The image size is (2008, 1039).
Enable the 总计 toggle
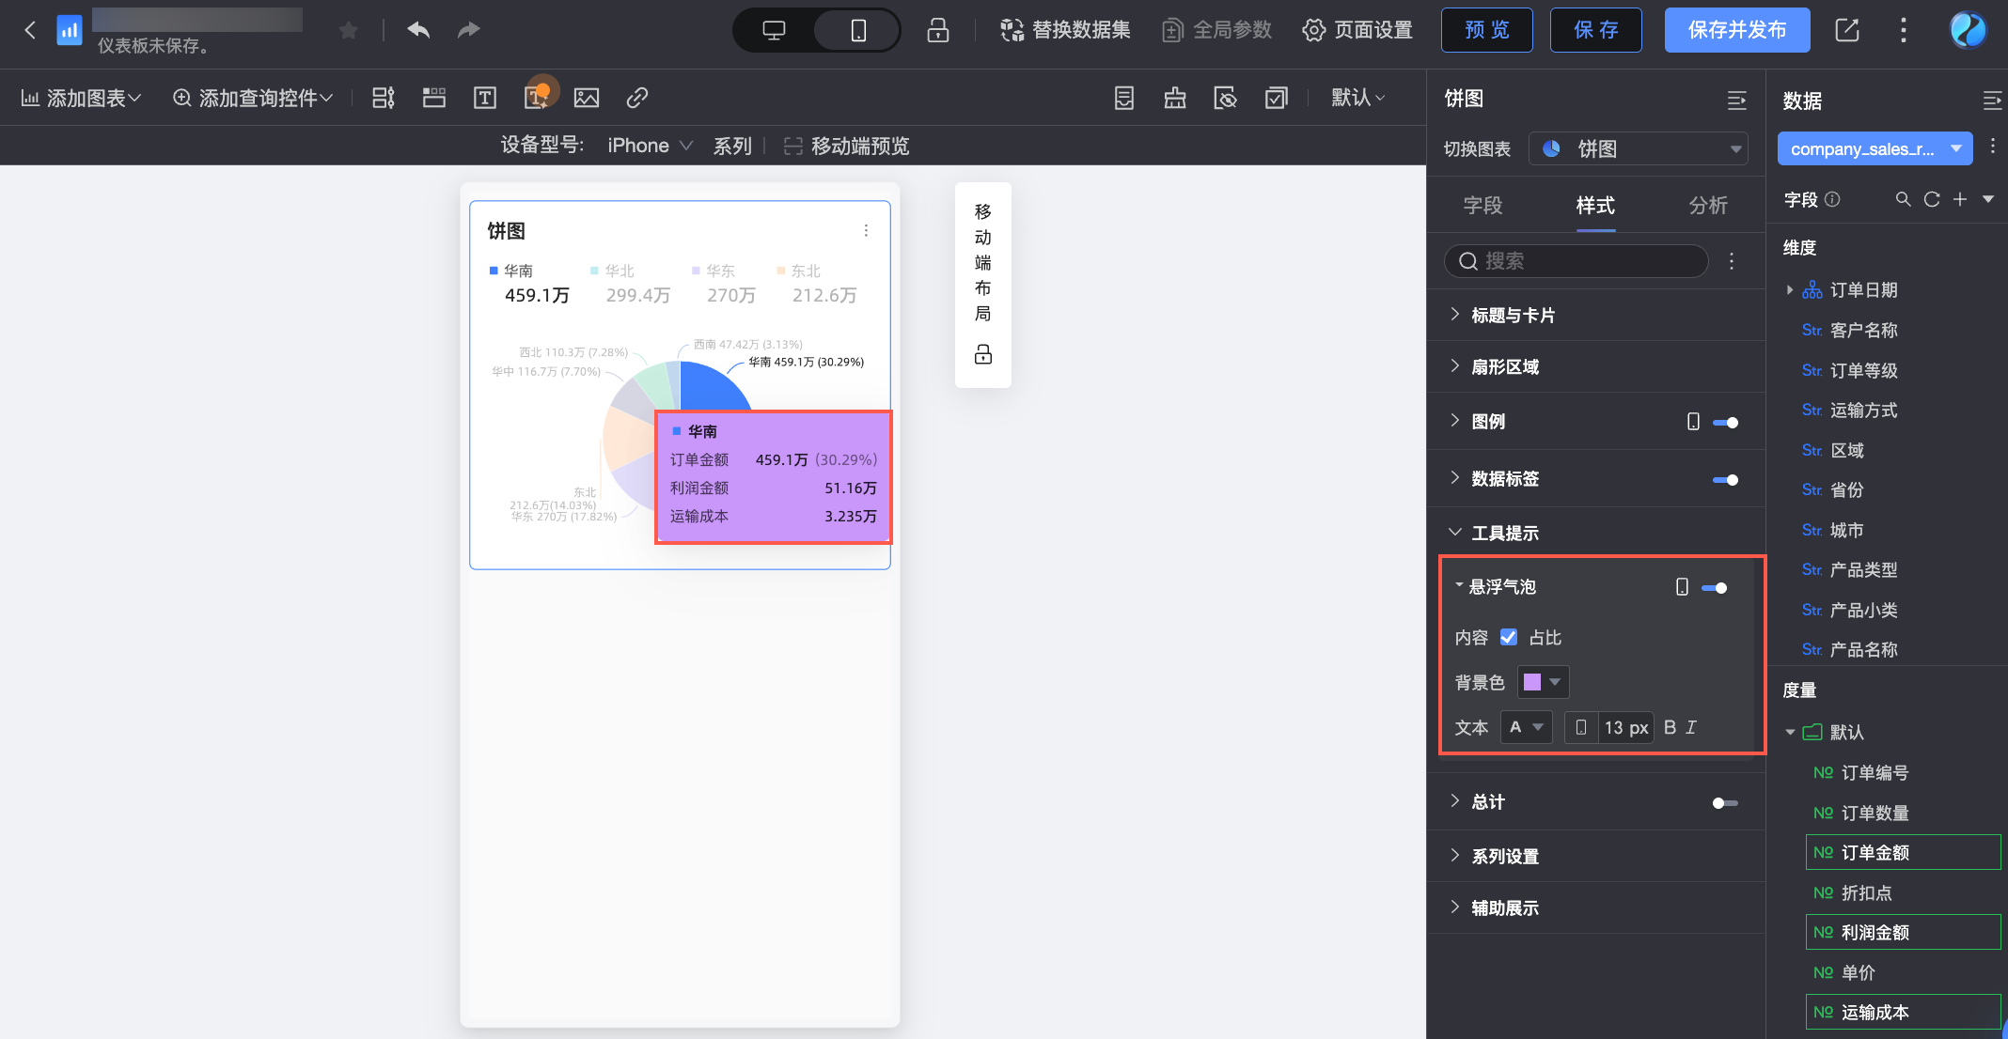[x=1724, y=803]
